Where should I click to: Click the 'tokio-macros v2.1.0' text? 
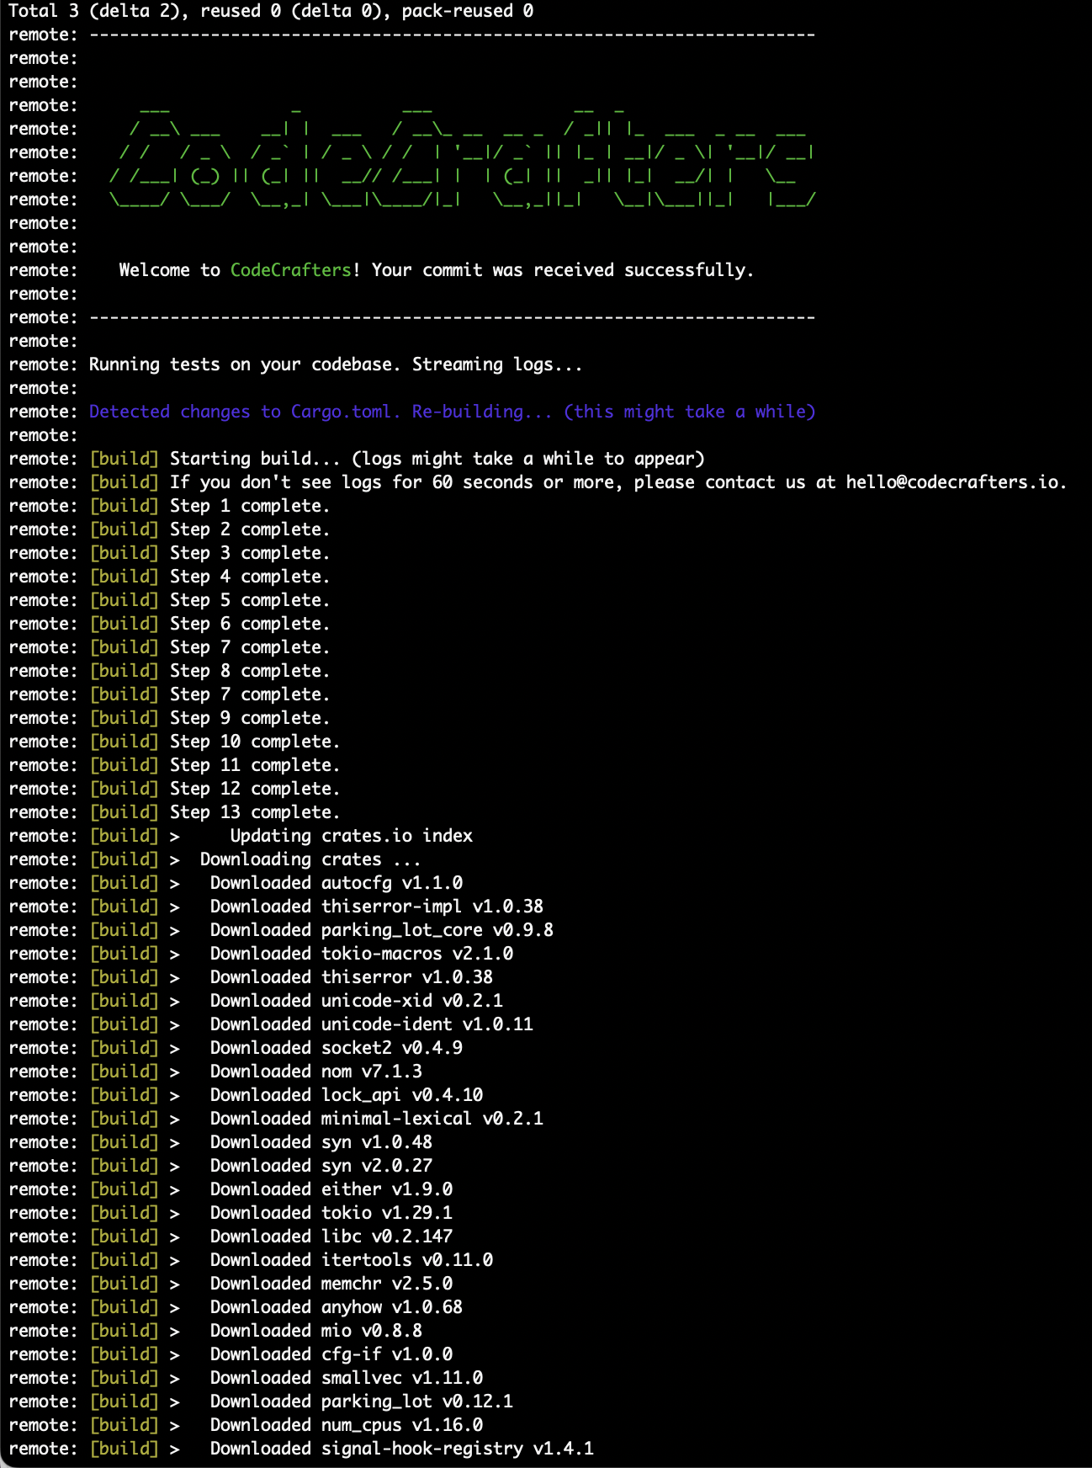point(417,954)
